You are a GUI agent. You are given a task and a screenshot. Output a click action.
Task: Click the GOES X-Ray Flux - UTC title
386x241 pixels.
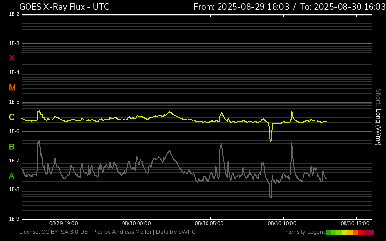coord(64,7)
